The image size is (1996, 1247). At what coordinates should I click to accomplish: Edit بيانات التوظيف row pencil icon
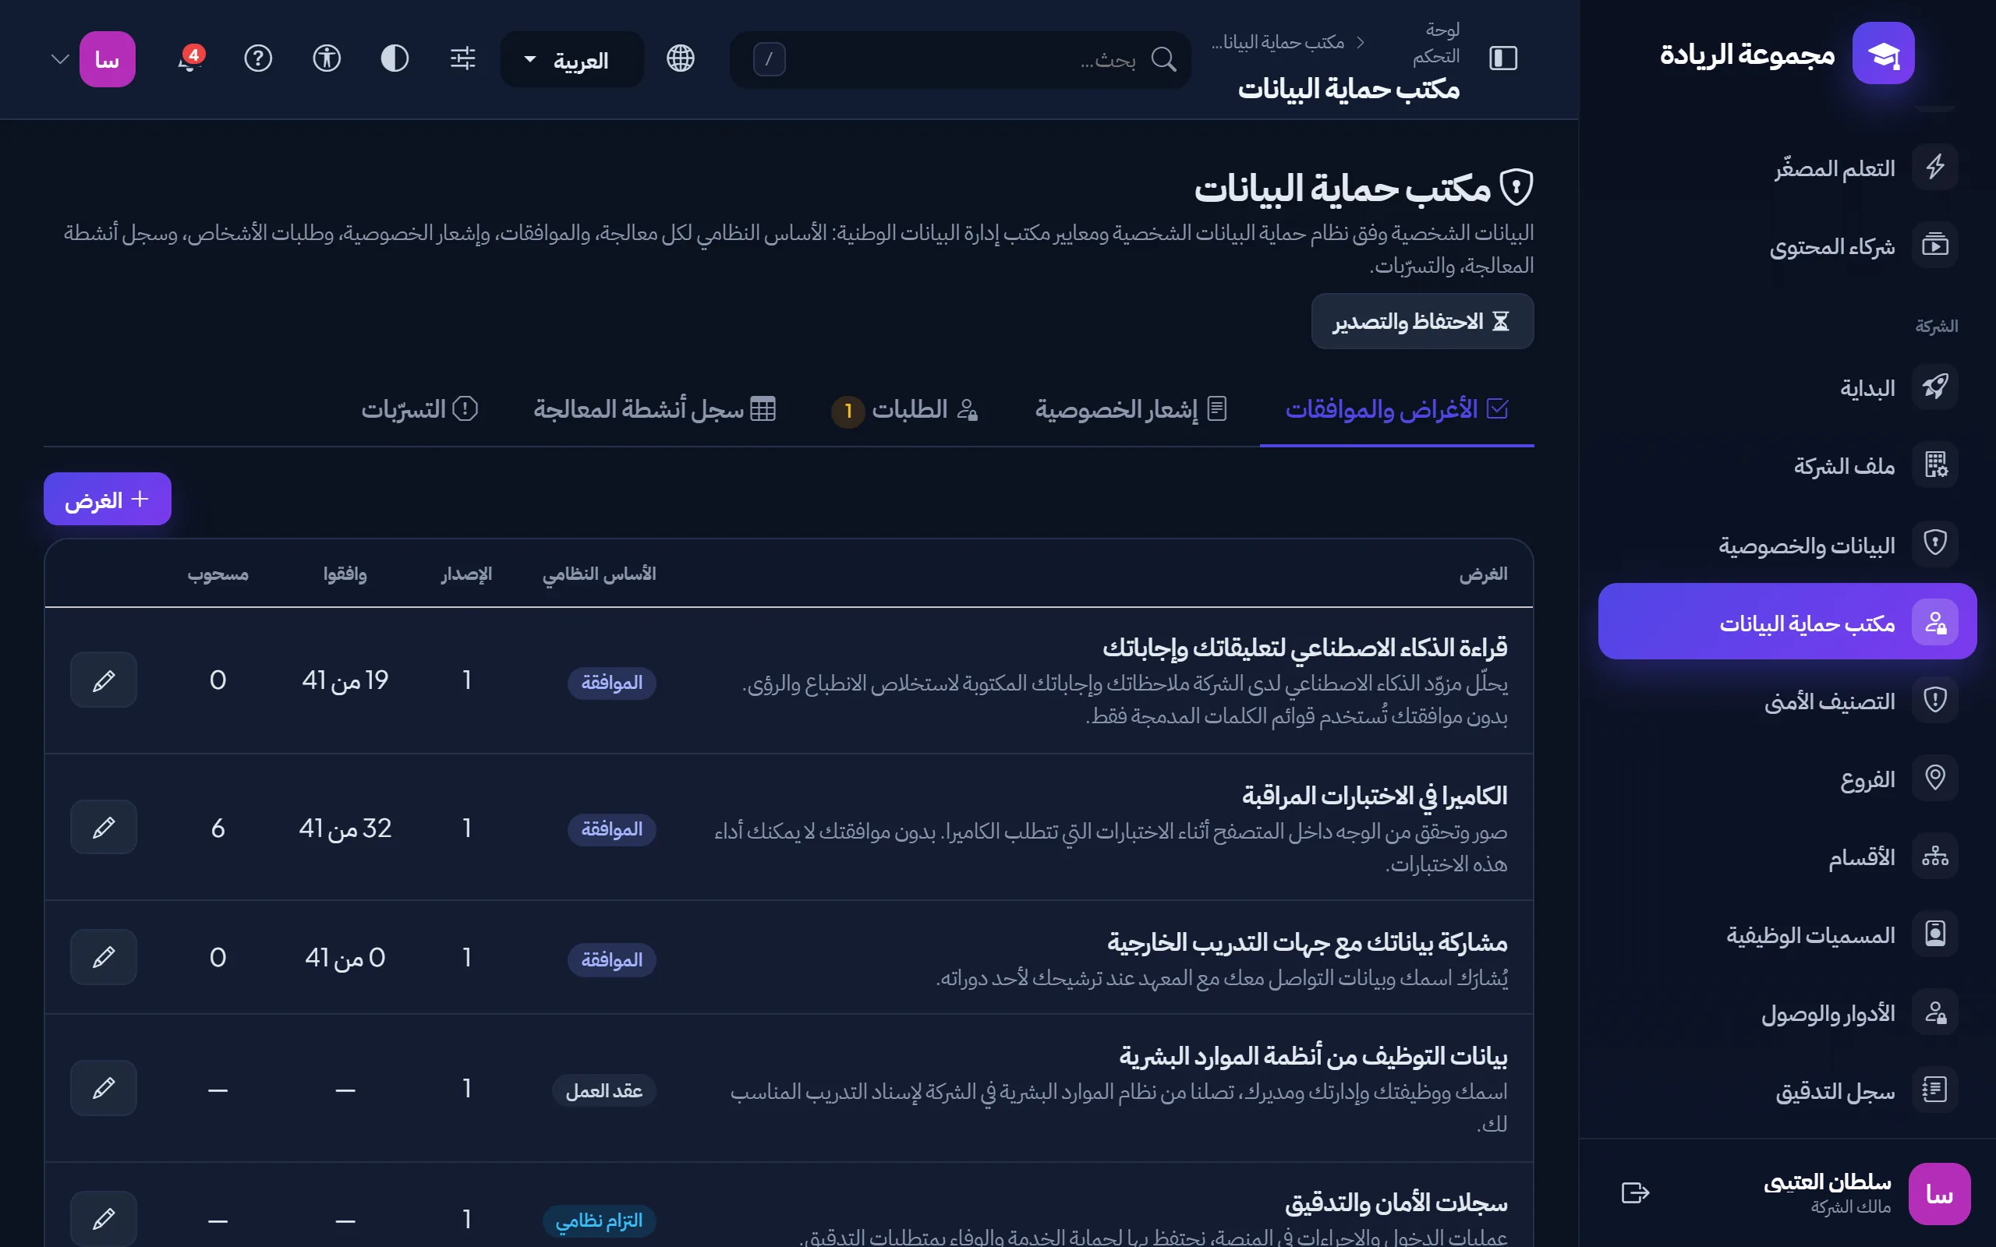coord(103,1089)
